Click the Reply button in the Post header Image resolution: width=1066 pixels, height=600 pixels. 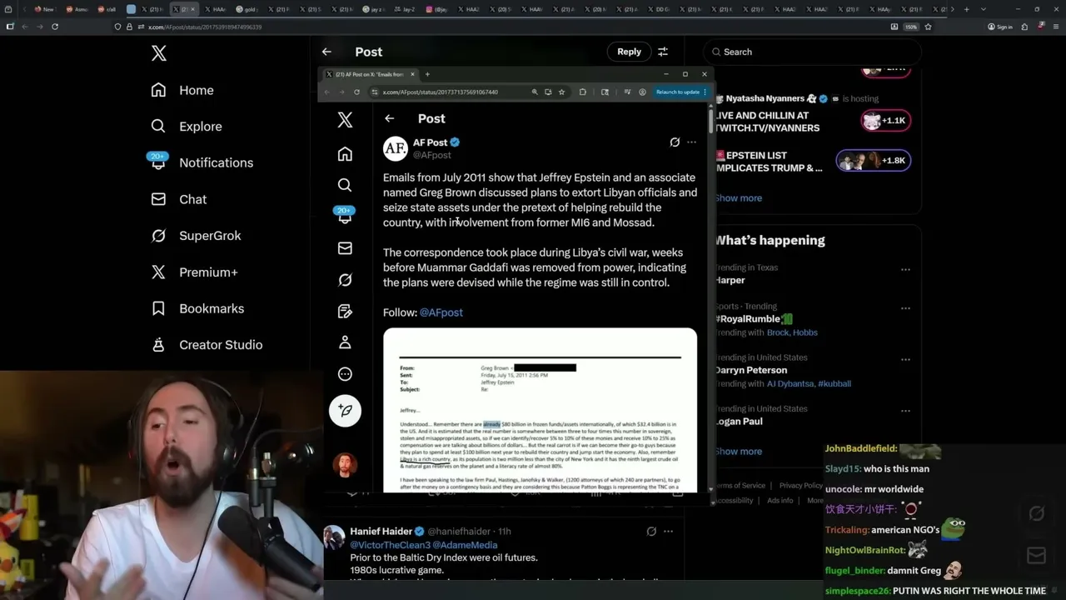pyautogui.click(x=629, y=52)
